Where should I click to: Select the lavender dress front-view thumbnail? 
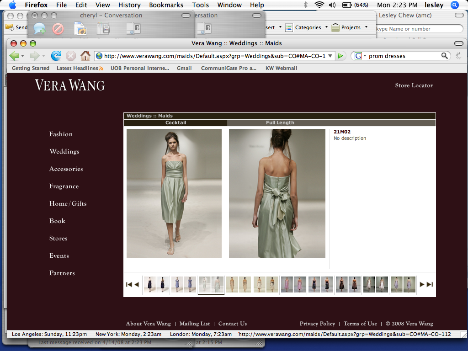click(396, 284)
